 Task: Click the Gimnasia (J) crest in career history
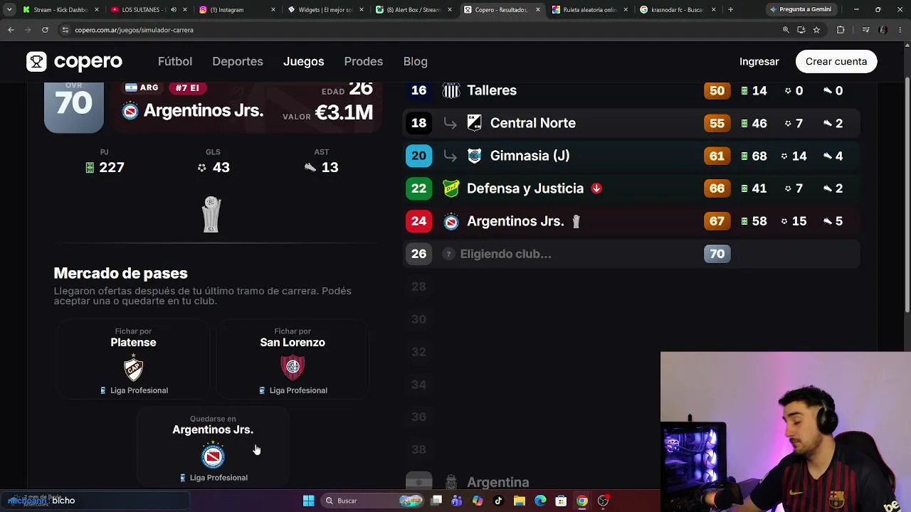475,156
